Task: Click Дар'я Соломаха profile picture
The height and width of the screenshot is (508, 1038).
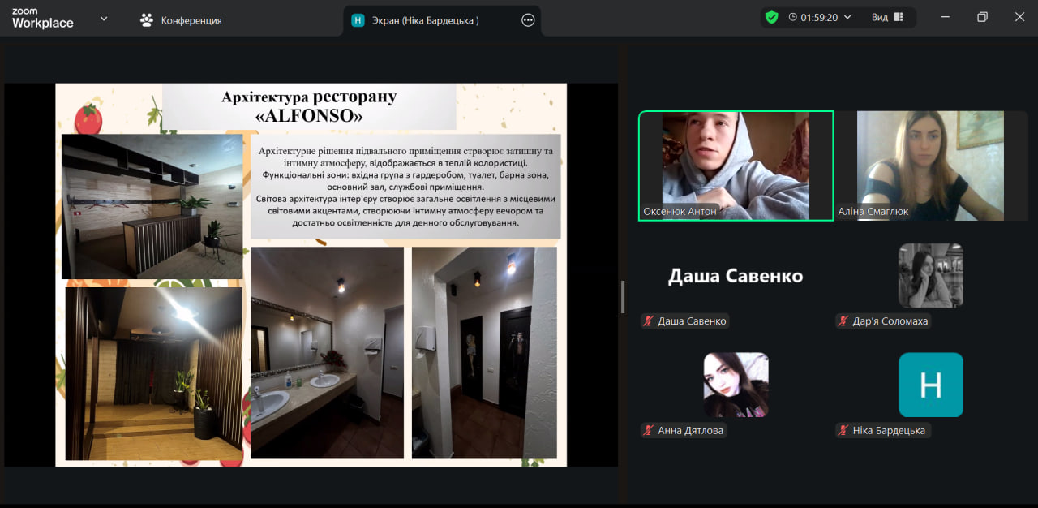Action: pyautogui.click(x=930, y=275)
